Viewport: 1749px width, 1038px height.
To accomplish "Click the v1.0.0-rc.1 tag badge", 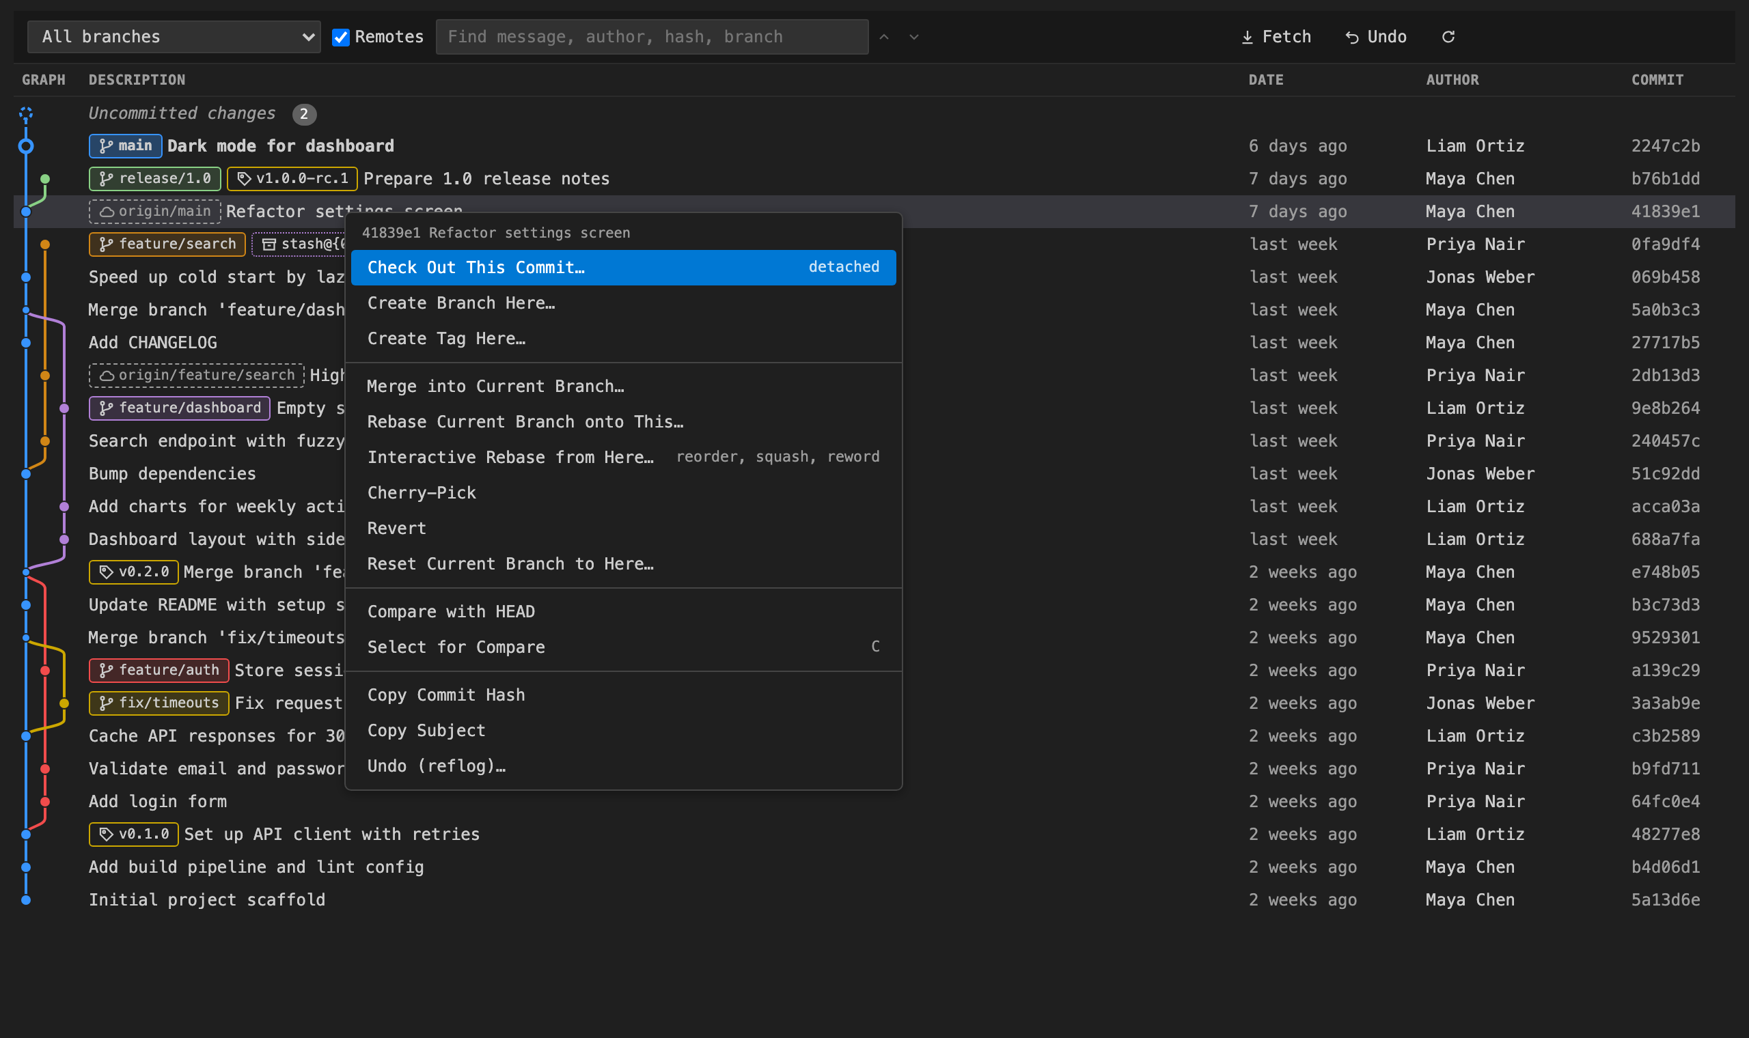I will pyautogui.click(x=292, y=179).
